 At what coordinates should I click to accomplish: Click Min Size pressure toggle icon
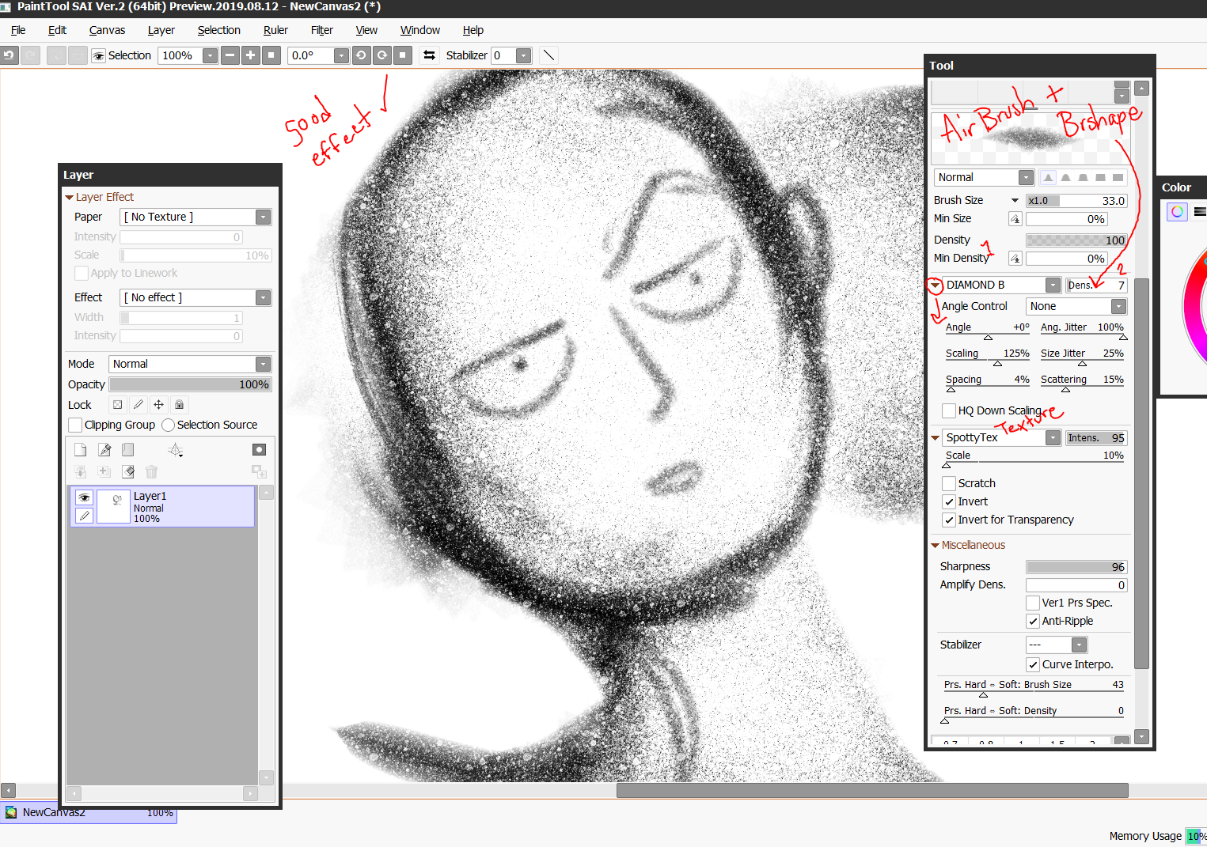click(x=1015, y=219)
